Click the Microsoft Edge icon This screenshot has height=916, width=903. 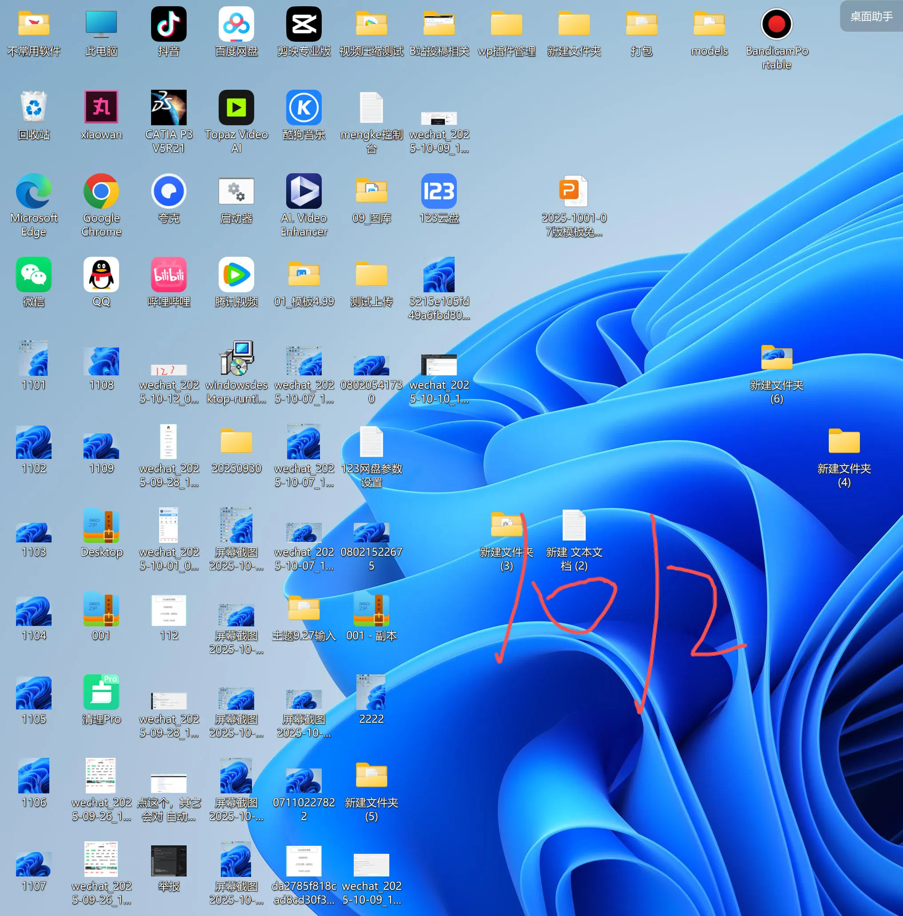pos(34,191)
